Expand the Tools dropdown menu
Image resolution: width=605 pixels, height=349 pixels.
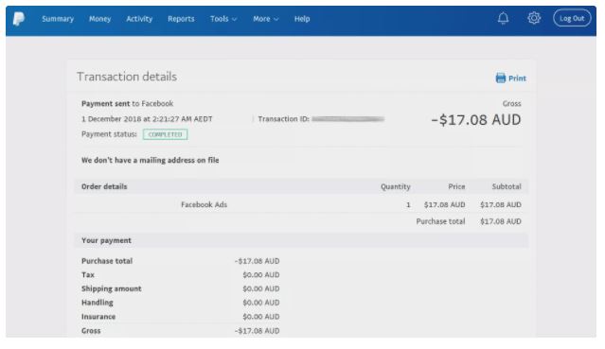click(x=223, y=19)
